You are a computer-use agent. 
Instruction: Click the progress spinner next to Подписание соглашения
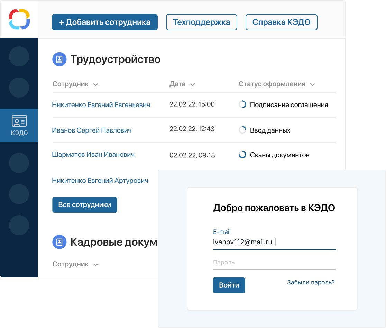pos(242,105)
